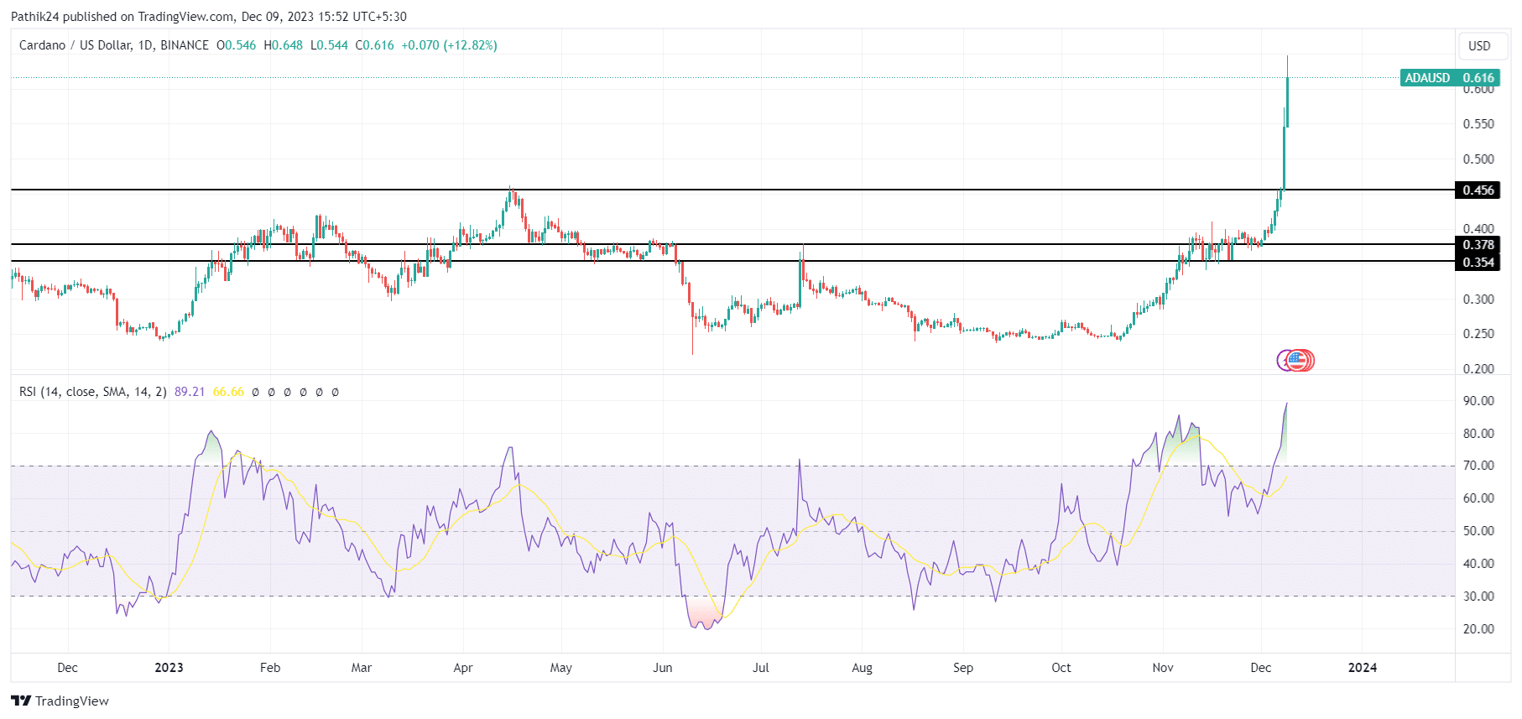Click the TradingView logo icon

click(x=21, y=701)
